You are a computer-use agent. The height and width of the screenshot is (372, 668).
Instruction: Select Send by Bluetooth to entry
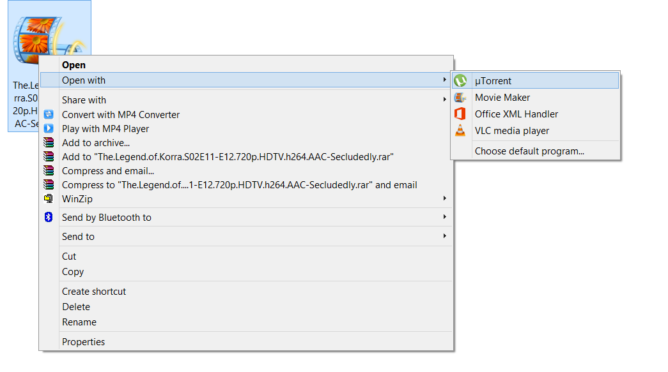[x=246, y=217]
